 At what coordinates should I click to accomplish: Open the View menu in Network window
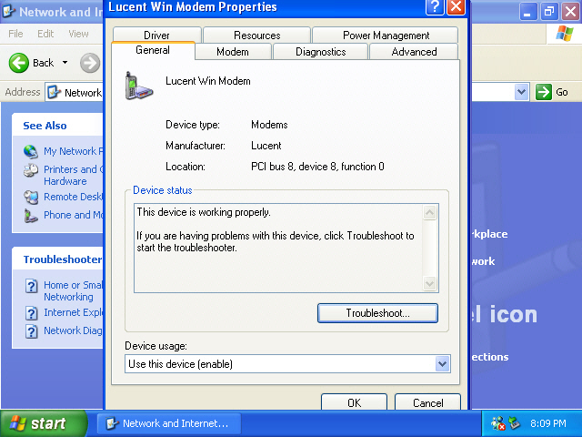coord(78,34)
